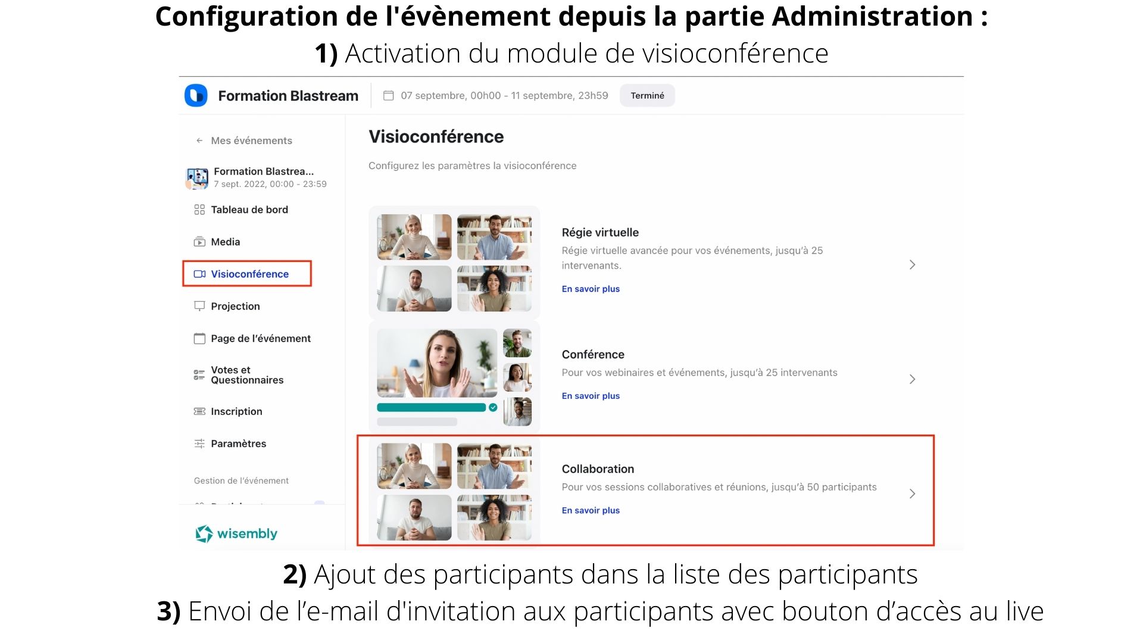This screenshot has width=1143, height=643.
Task: Go to Inscription in the sidebar
Action: 236,411
